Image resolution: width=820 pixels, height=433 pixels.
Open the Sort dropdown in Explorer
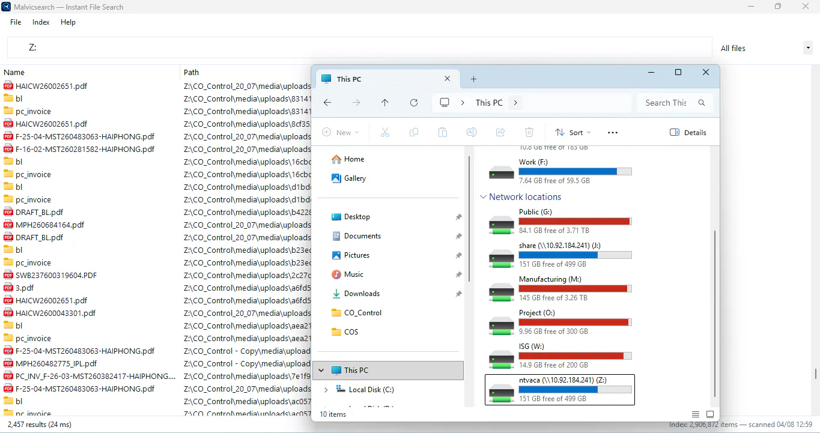573,133
